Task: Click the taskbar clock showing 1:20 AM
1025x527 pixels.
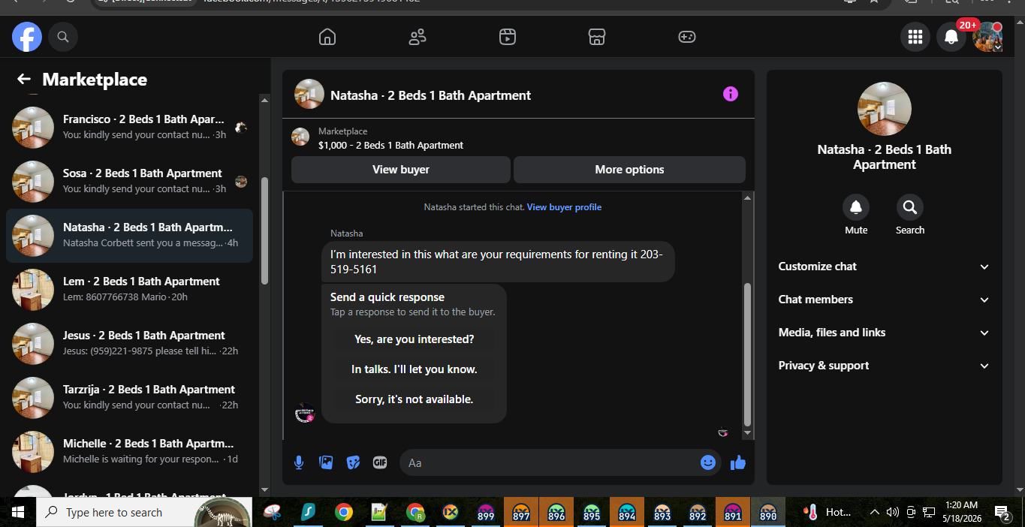Action: [961, 511]
